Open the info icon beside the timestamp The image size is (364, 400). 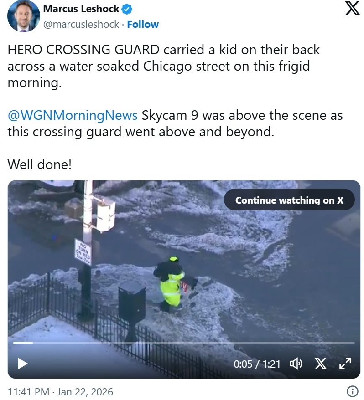click(352, 391)
